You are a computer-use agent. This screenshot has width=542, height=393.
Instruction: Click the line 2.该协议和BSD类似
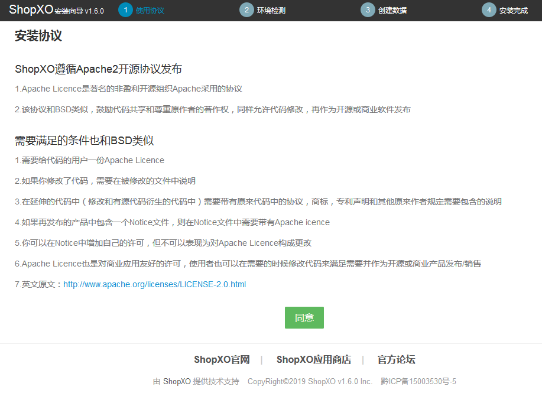(x=213, y=109)
